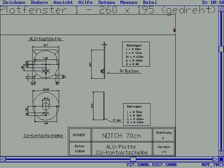Open the Messen menu
The width and height of the screenshot is (224, 168).
point(129,2)
